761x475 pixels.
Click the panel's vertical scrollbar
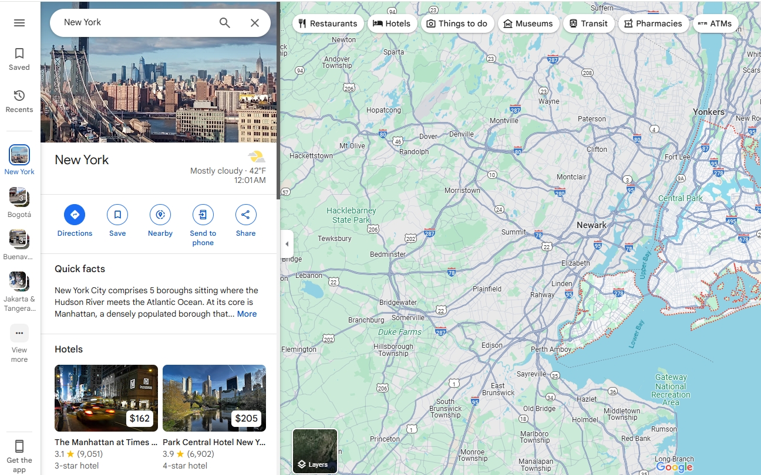click(x=278, y=100)
